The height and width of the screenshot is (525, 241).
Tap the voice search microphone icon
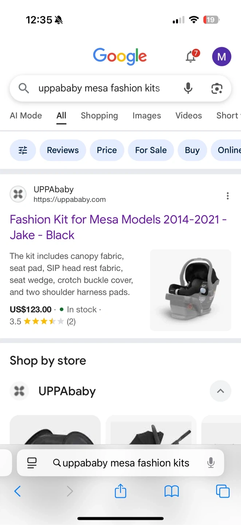point(188,88)
